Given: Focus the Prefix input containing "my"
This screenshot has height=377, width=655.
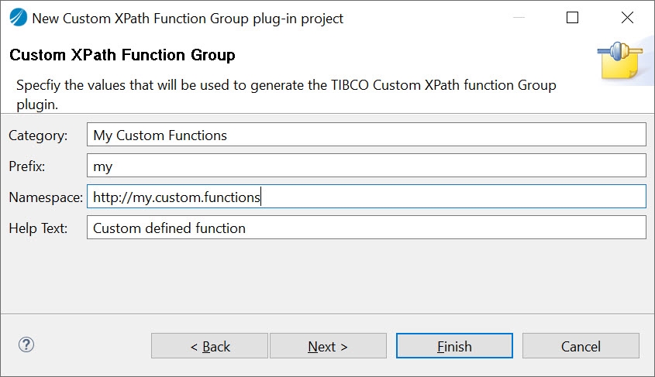Looking at the screenshot, I should (x=366, y=166).
